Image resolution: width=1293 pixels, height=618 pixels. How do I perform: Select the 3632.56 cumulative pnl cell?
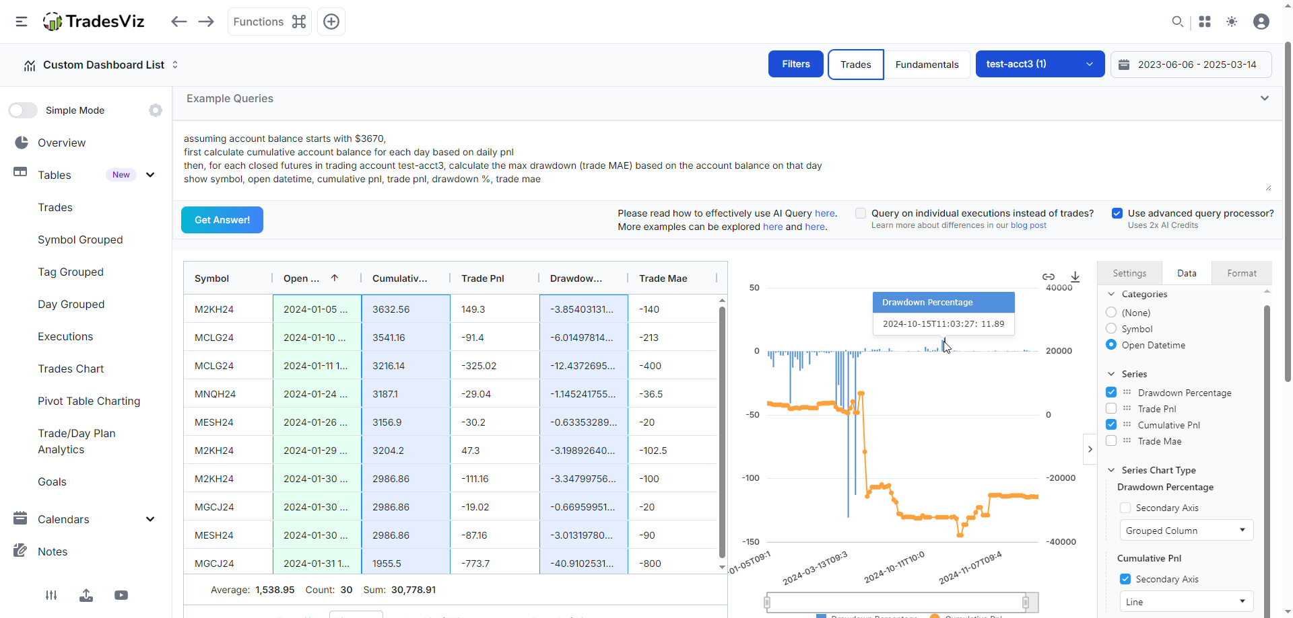406,309
